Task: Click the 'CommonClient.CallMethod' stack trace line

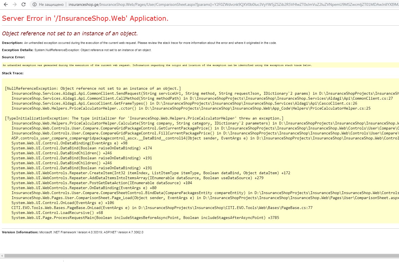Action: click(202, 99)
